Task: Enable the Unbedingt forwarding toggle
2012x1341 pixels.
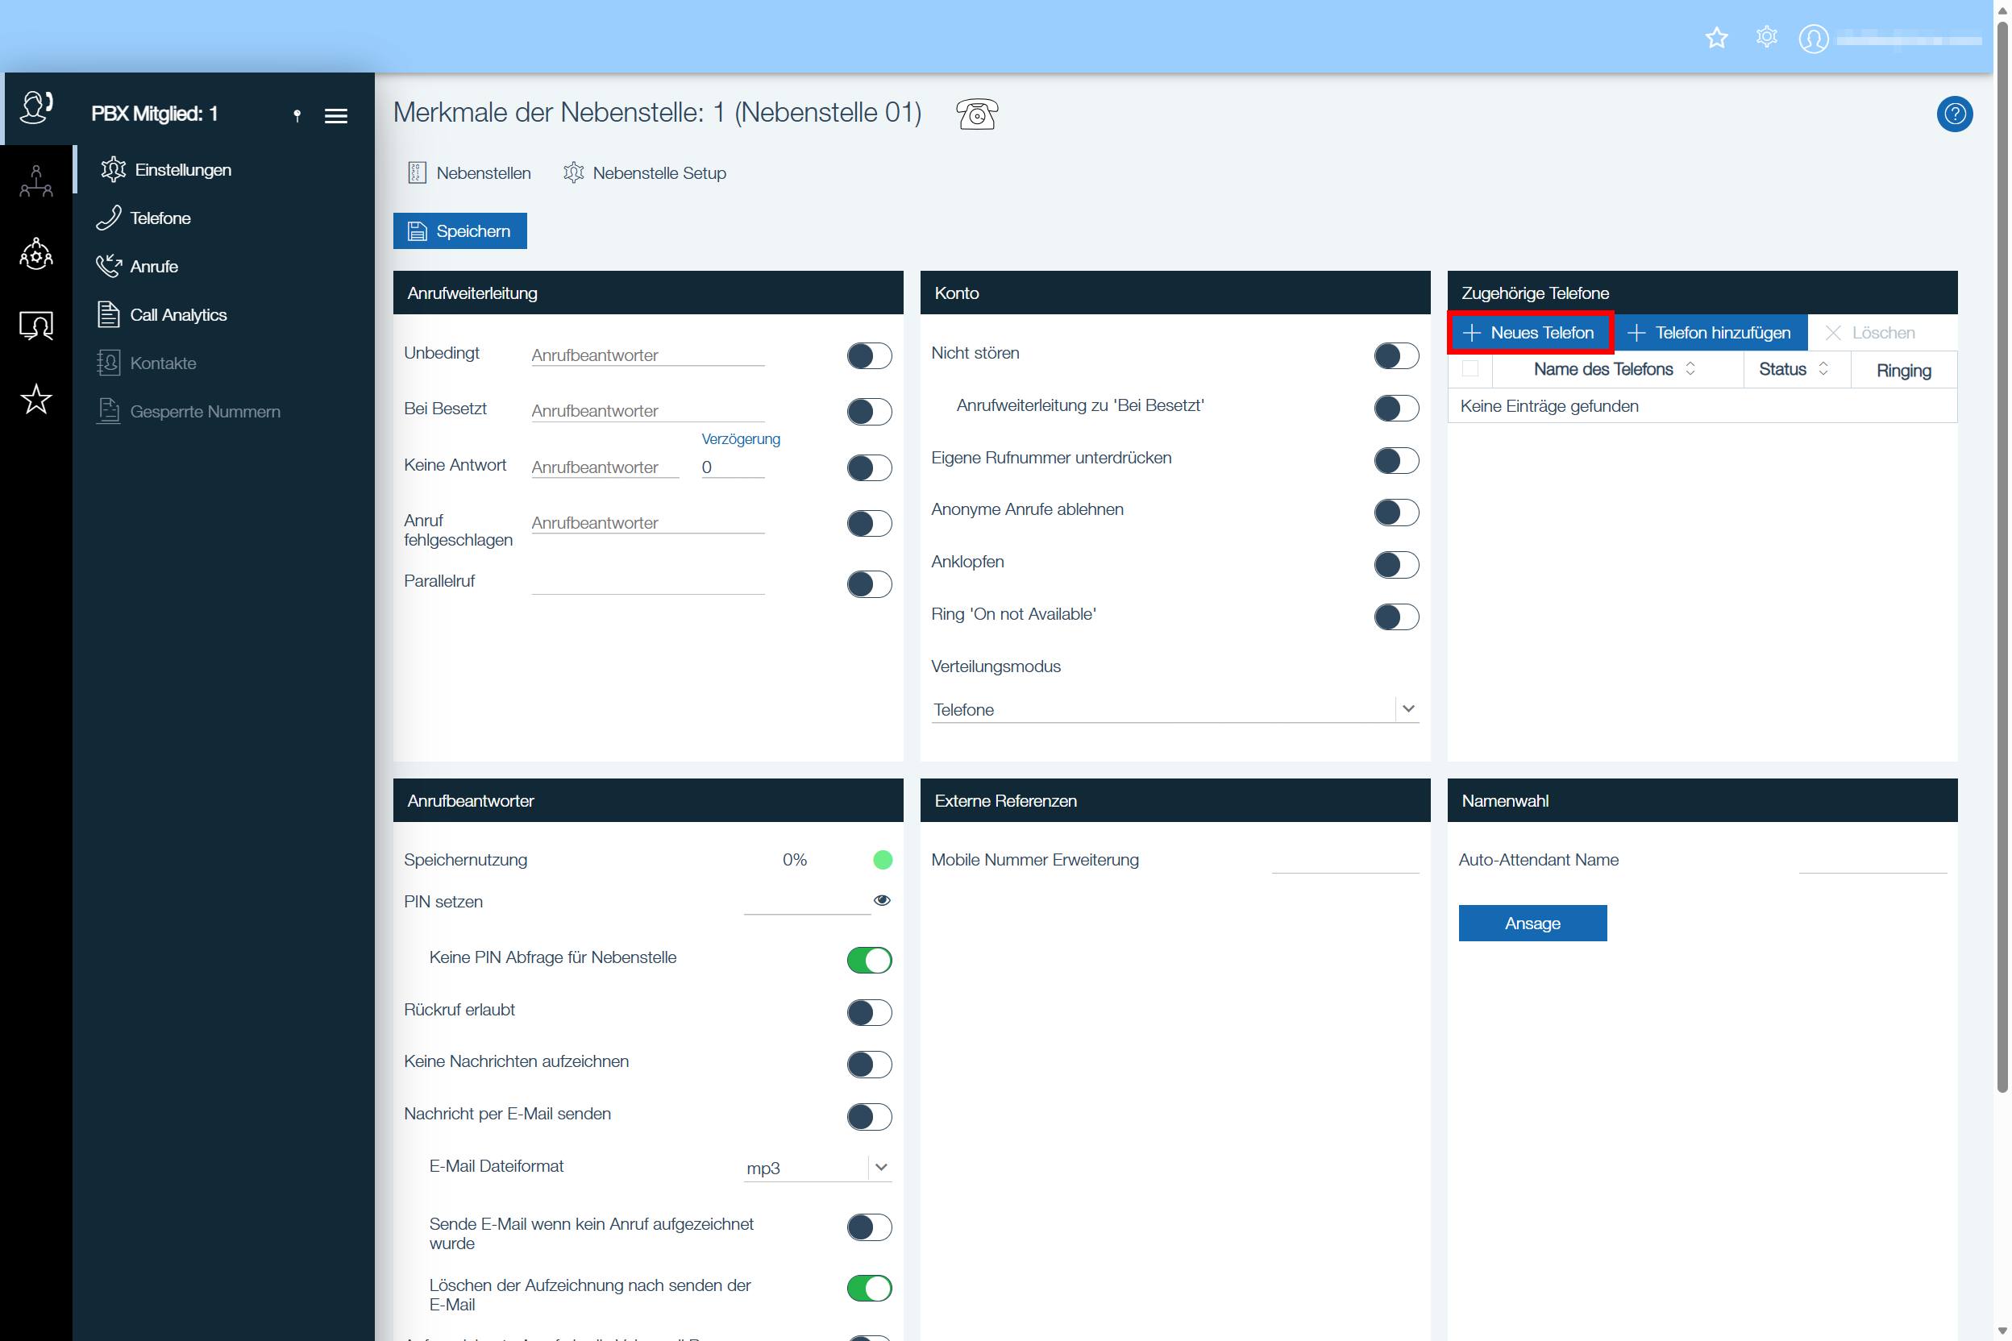Action: 869,355
